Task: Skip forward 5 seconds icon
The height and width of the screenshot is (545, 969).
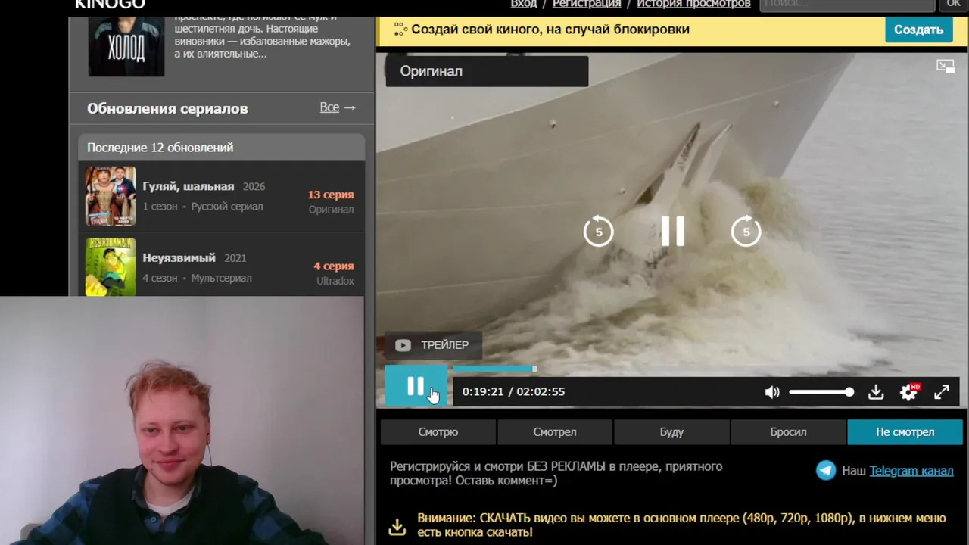Action: click(746, 232)
